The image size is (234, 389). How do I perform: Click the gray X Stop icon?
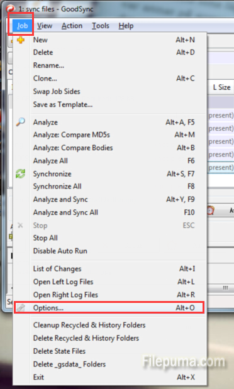(x=20, y=225)
